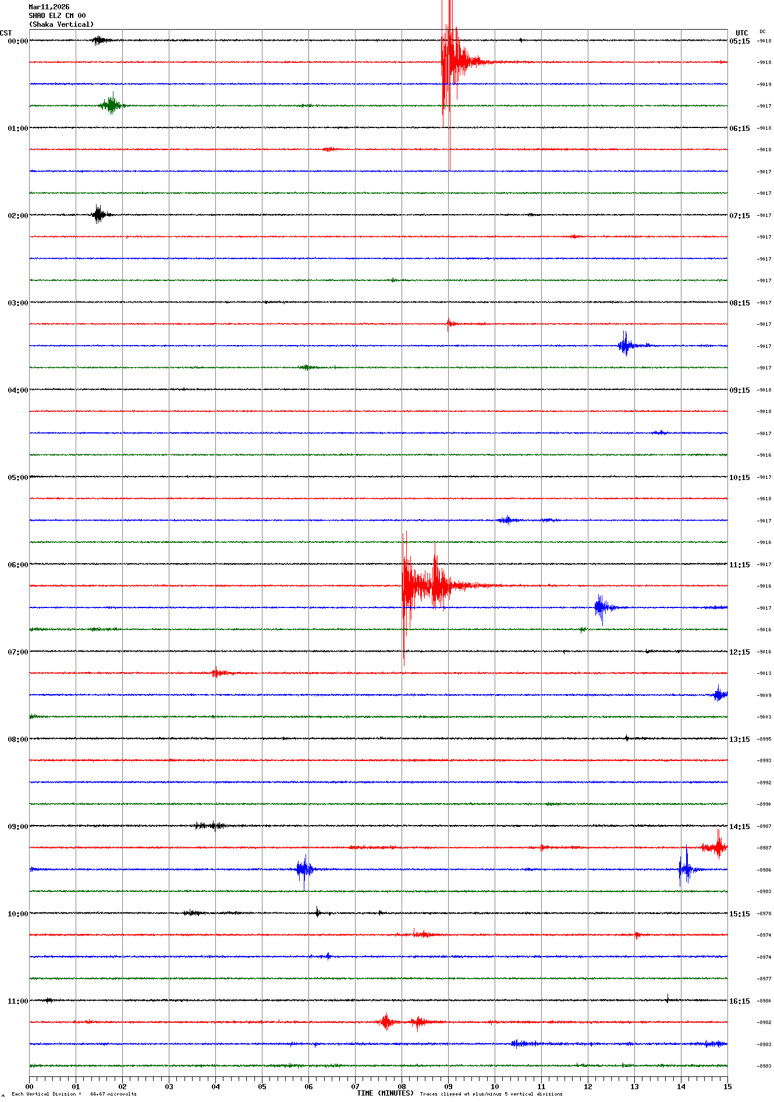Click the 16:15 UTC time label
Screen dimensions: 774x1102
740,1001
